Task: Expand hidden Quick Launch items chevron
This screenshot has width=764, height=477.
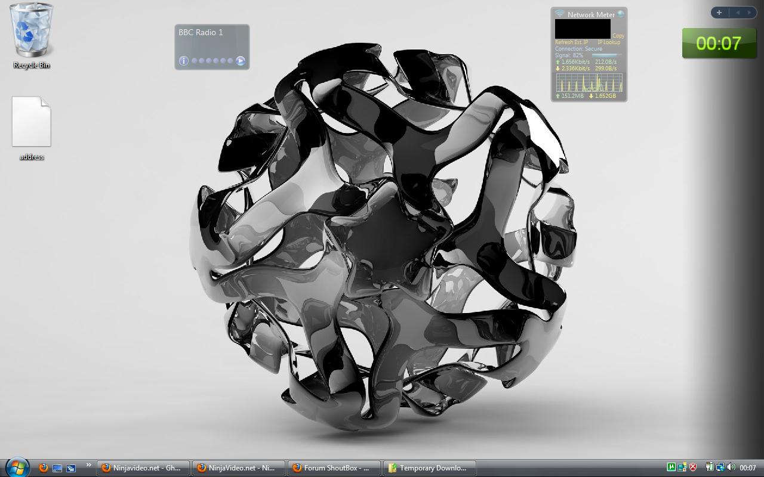Action: pos(89,465)
